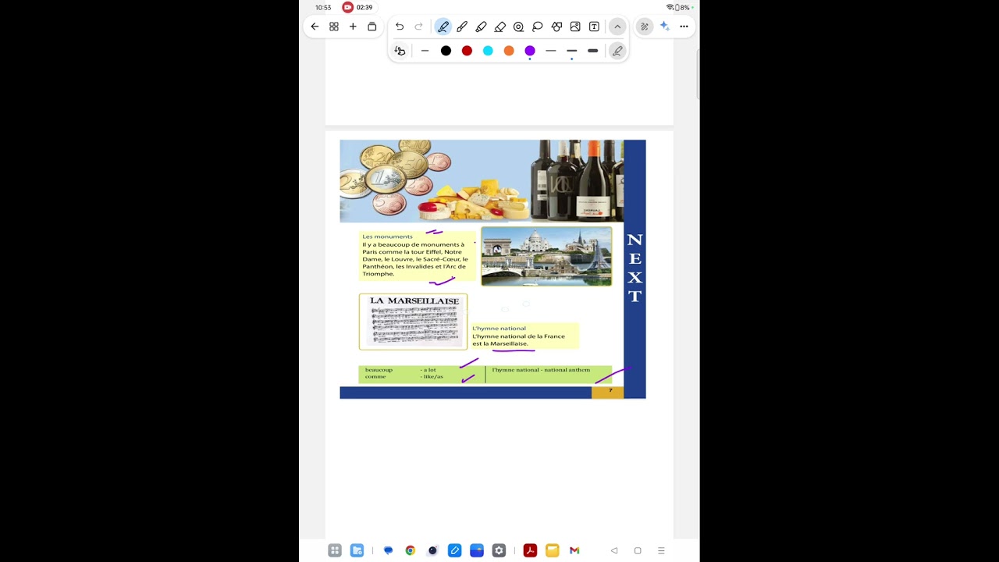999x562 pixels.
Task: Launch Chrome from the taskbar
Action: click(x=410, y=550)
